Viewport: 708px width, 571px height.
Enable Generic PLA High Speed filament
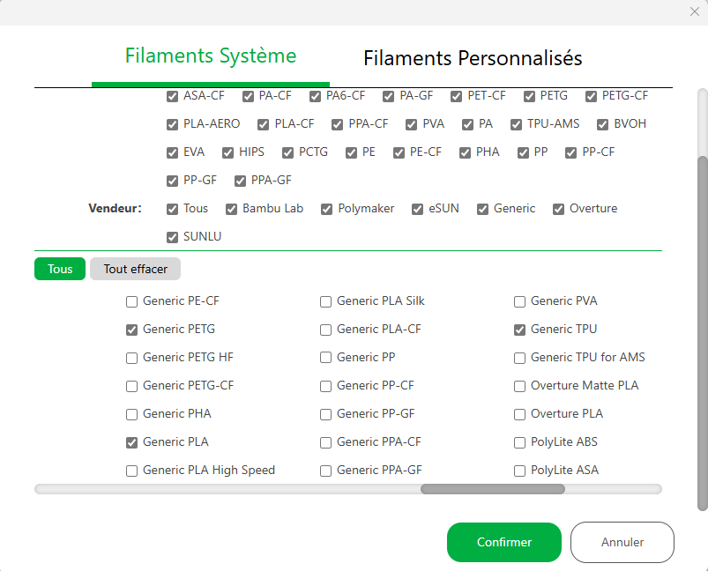(132, 471)
